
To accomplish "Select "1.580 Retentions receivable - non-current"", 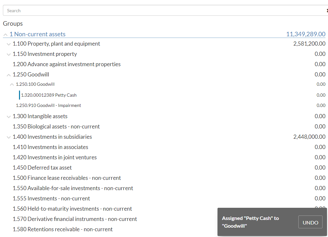I will coord(63,229).
